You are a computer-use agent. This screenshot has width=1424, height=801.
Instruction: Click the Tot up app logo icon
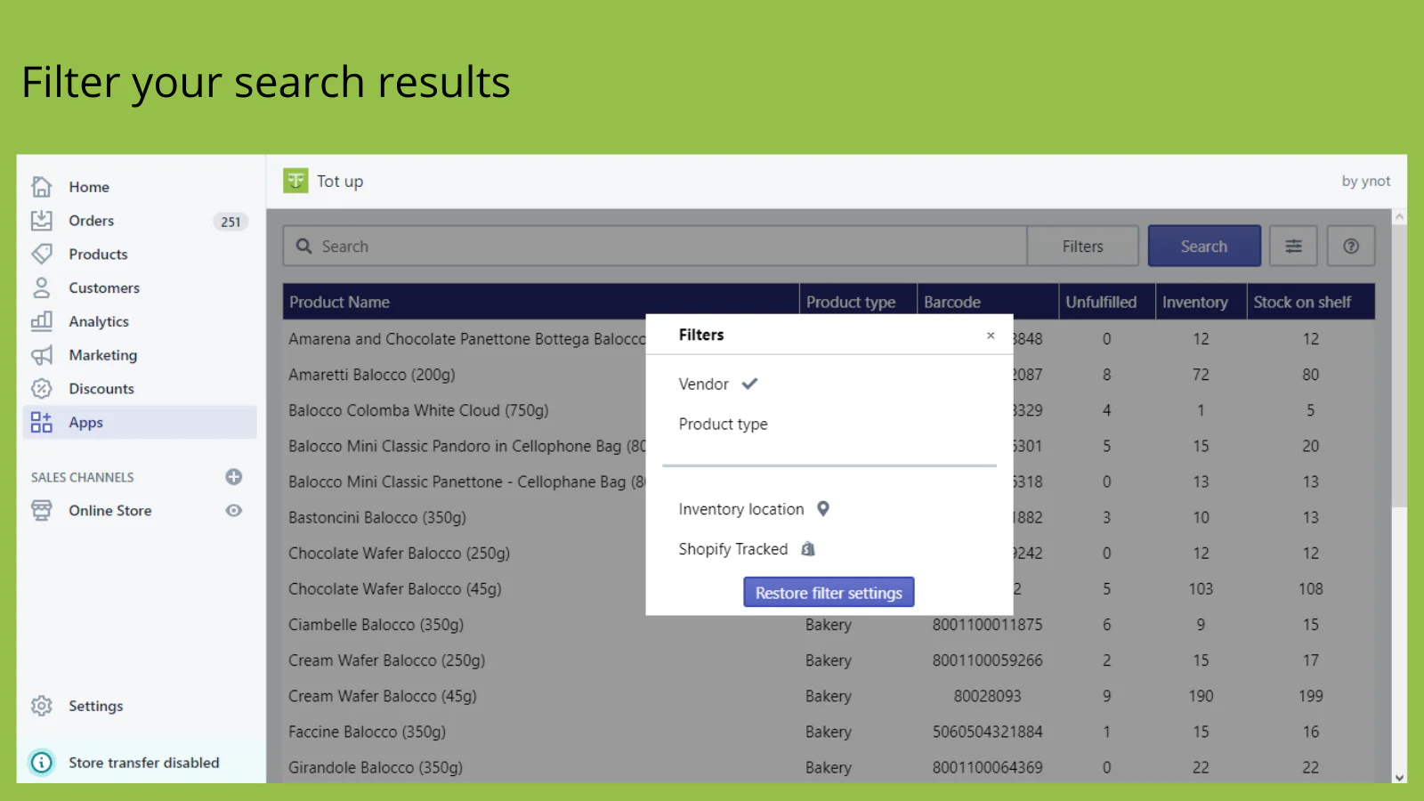click(x=295, y=181)
